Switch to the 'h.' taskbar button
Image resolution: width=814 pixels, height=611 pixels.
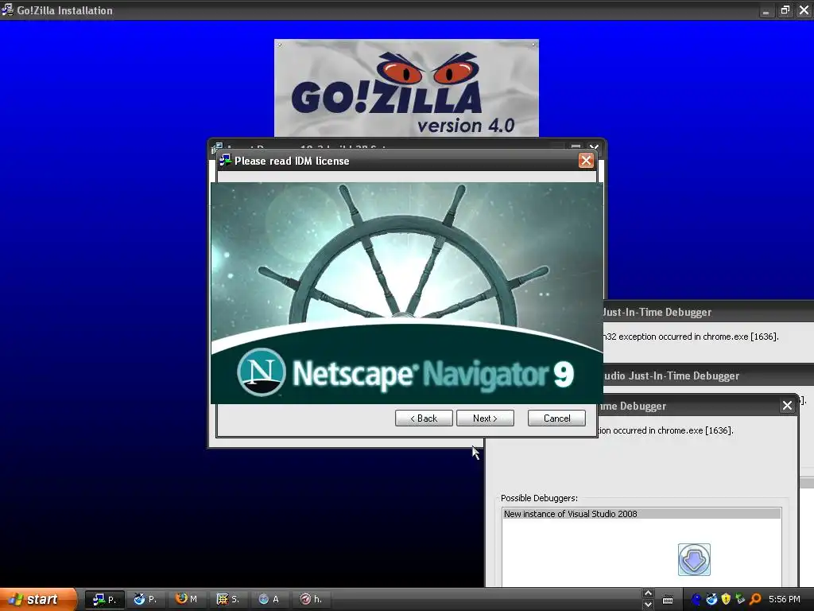coord(311,599)
